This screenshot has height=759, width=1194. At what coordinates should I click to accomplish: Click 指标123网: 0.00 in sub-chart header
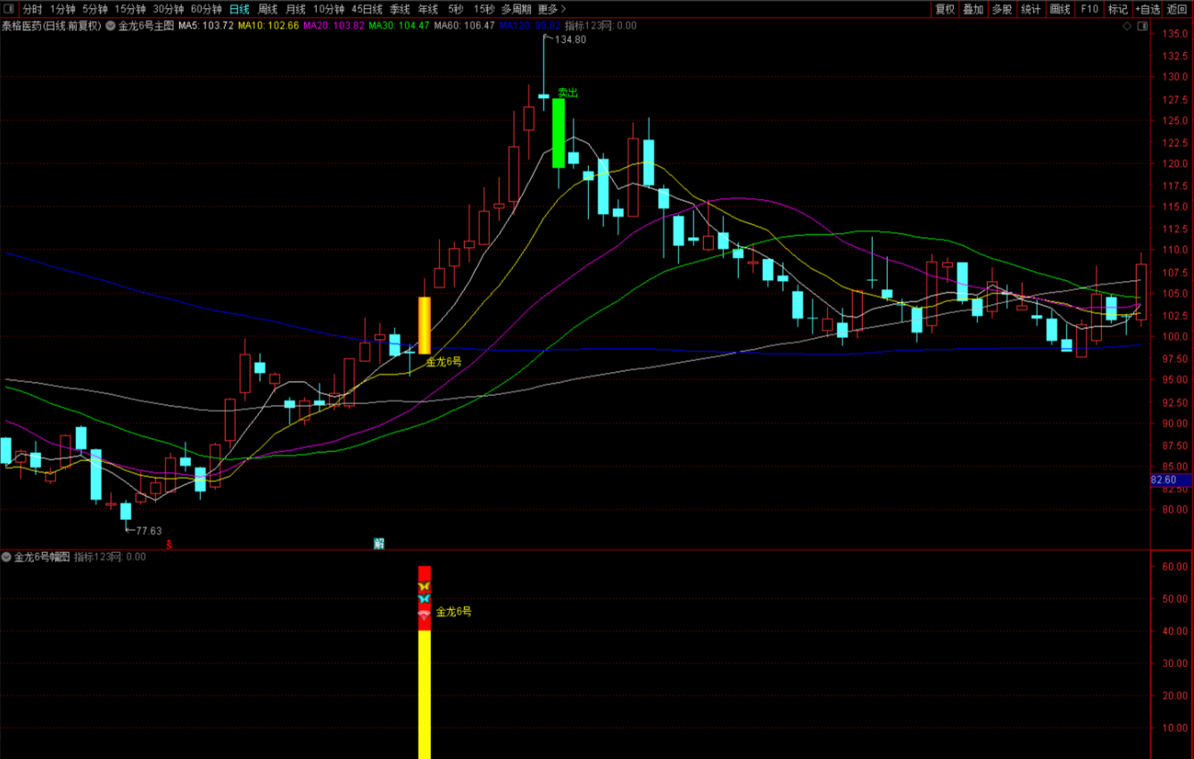[x=110, y=557]
